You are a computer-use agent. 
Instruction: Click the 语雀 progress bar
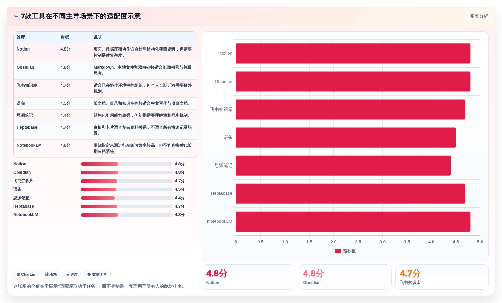tap(126, 189)
